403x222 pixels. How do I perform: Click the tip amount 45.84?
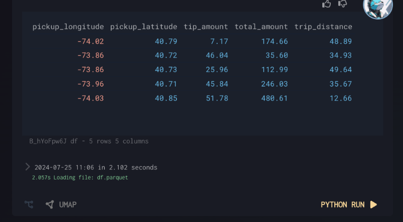(x=217, y=84)
